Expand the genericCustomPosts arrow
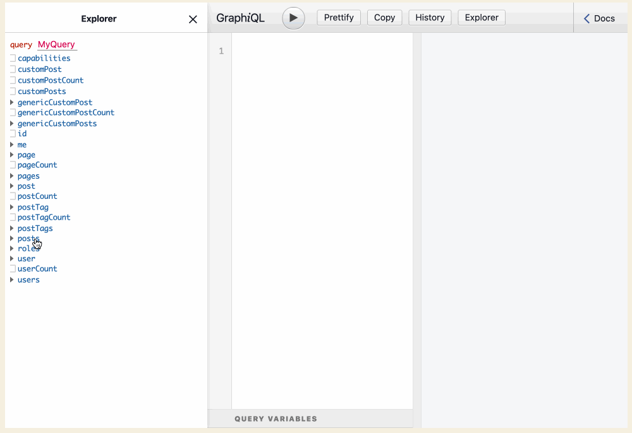 [x=11, y=124]
